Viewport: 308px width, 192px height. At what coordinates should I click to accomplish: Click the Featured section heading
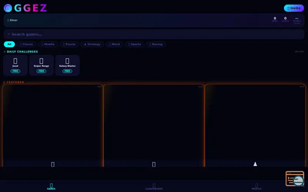pos(14,82)
